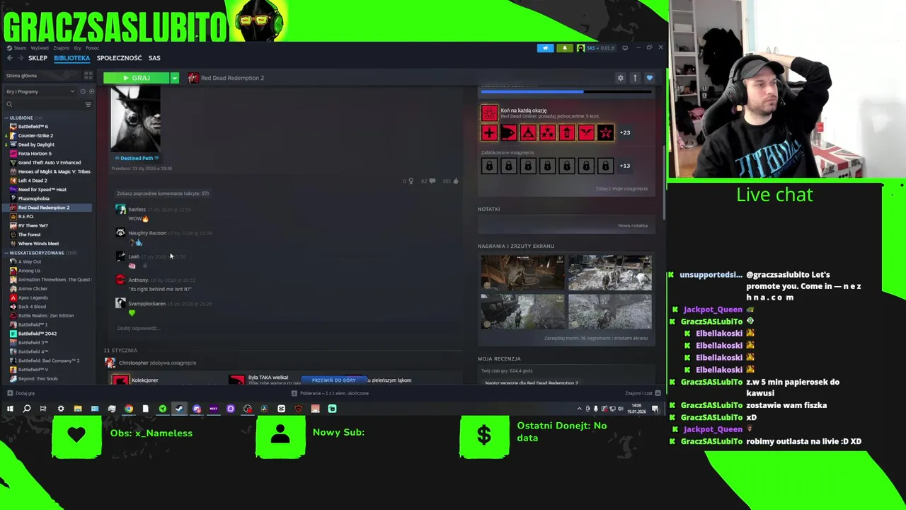Click the library search field
The image size is (906, 510).
pyautogui.click(x=44, y=104)
